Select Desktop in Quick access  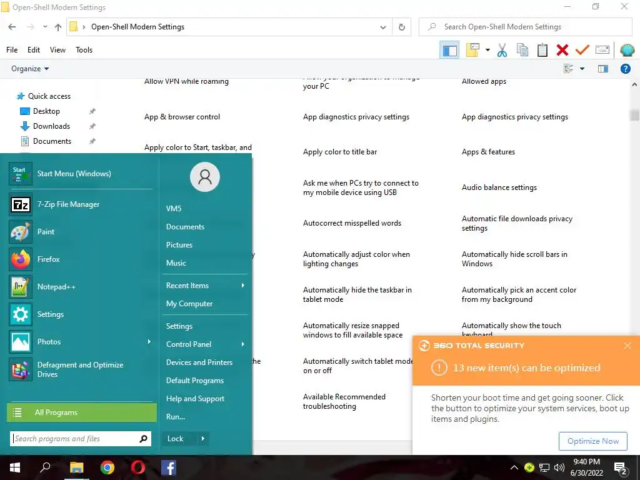[x=46, y=111]
